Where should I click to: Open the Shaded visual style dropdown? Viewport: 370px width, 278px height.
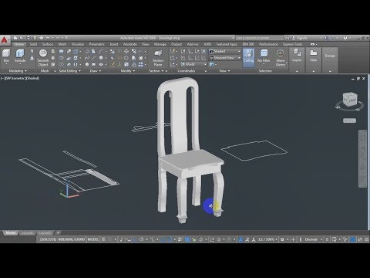coord(225,51)
